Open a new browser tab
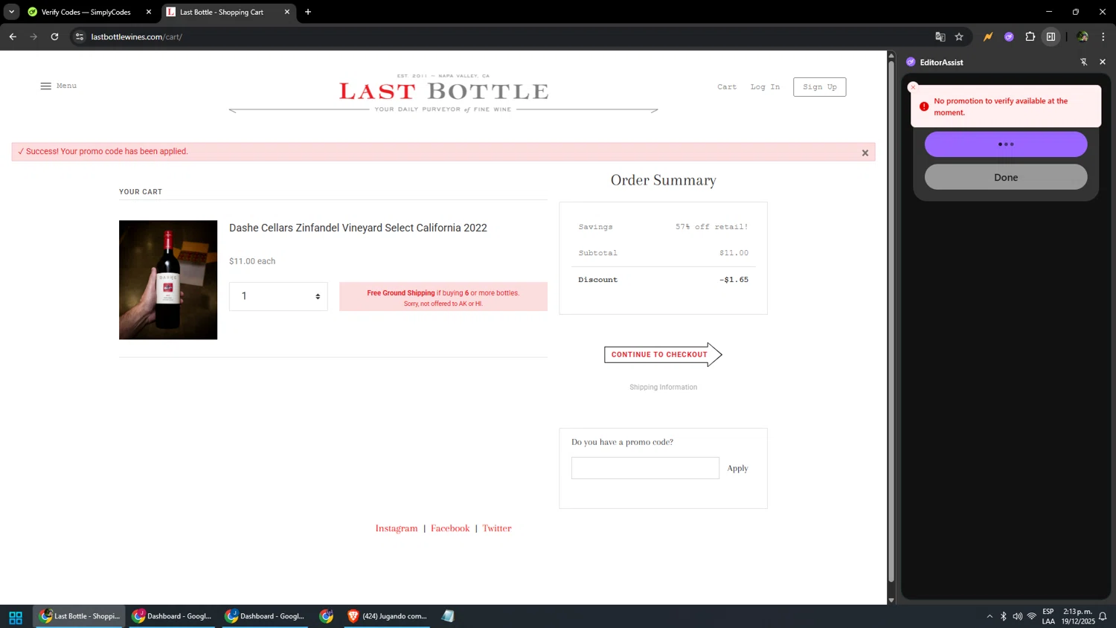 [308, 12]
